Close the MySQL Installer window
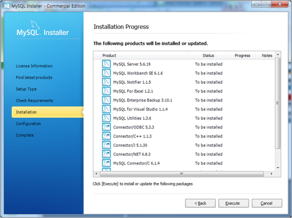This screenshot has height=218, width=292. pos(280,4)
